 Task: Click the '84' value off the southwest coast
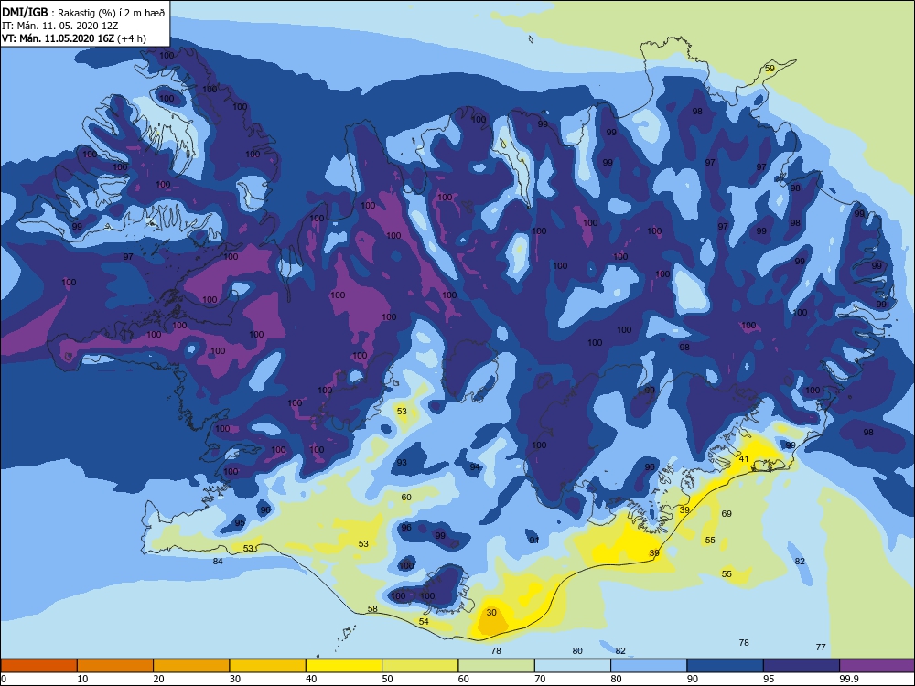pyautogui.click(x=218, y=562)
